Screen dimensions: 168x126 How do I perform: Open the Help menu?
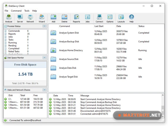pos(35,11)
